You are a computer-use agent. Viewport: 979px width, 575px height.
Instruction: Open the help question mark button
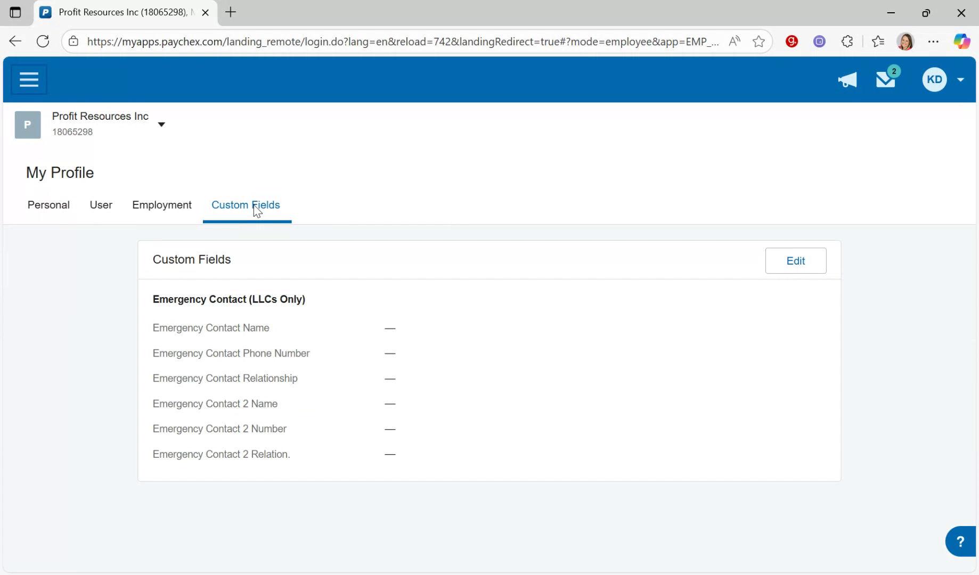[960, 541]
